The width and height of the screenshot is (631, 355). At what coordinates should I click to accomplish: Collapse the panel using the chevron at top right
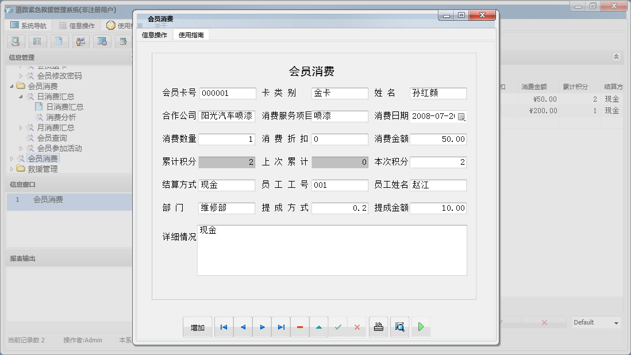616,56
